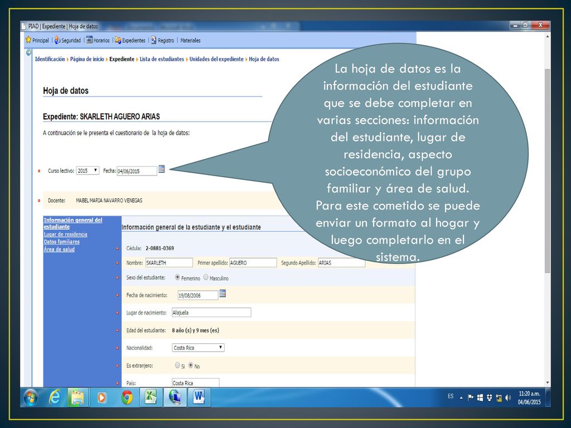Click the Horarios toolbar icon
Screen dimensions: 571x428
pos(89,40)
